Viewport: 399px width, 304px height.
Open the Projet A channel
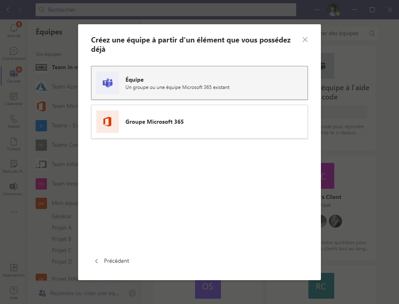62,228
